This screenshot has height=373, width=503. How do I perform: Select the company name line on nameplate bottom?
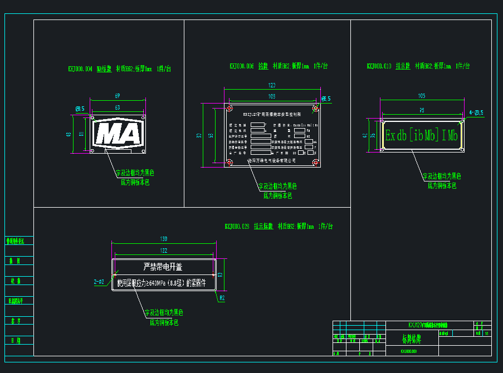coord(272,160)
